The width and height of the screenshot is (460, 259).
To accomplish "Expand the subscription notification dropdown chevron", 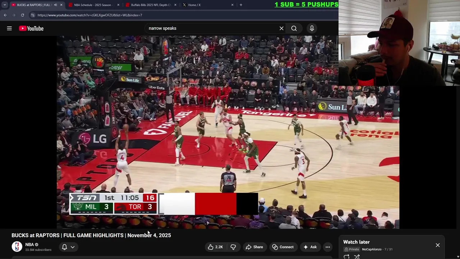I will 73,247.
